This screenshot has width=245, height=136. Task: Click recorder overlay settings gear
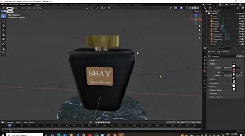[234, 89]
